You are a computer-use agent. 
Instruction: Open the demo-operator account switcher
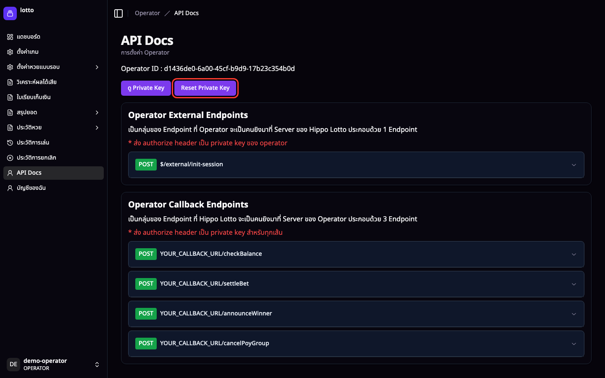pos(53,365)
